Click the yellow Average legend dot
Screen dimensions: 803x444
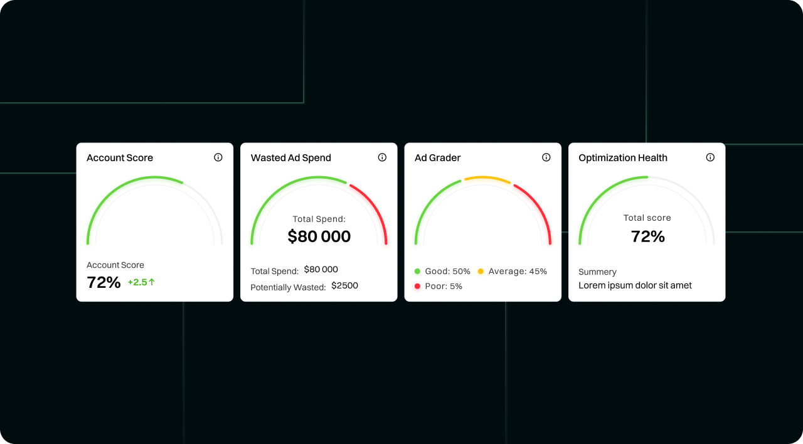pyautogui.click(x=481, y=272)
